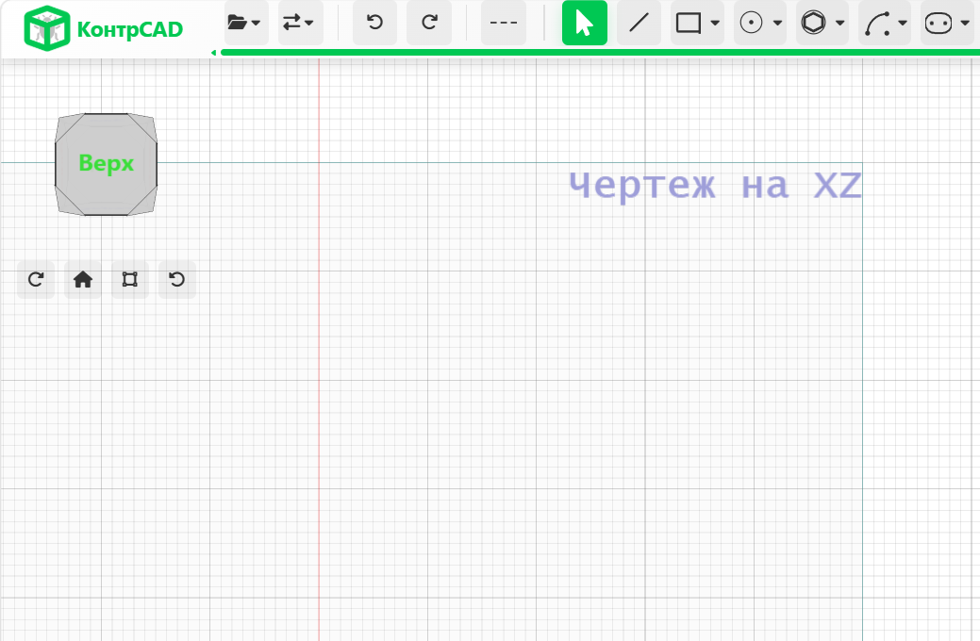Undo the last action in toolbar
The width and height of the screenshot is (980, 641).
point(374,23)
